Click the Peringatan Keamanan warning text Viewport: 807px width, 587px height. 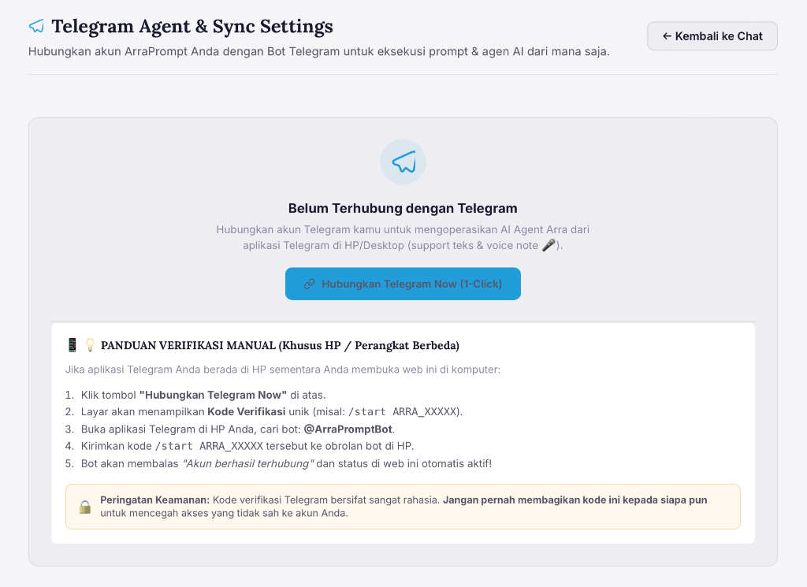tap(403, 506)
